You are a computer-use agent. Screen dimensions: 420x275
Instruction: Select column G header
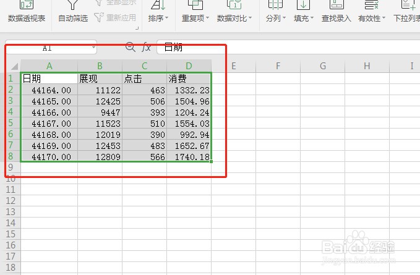(x=322, y=66)
